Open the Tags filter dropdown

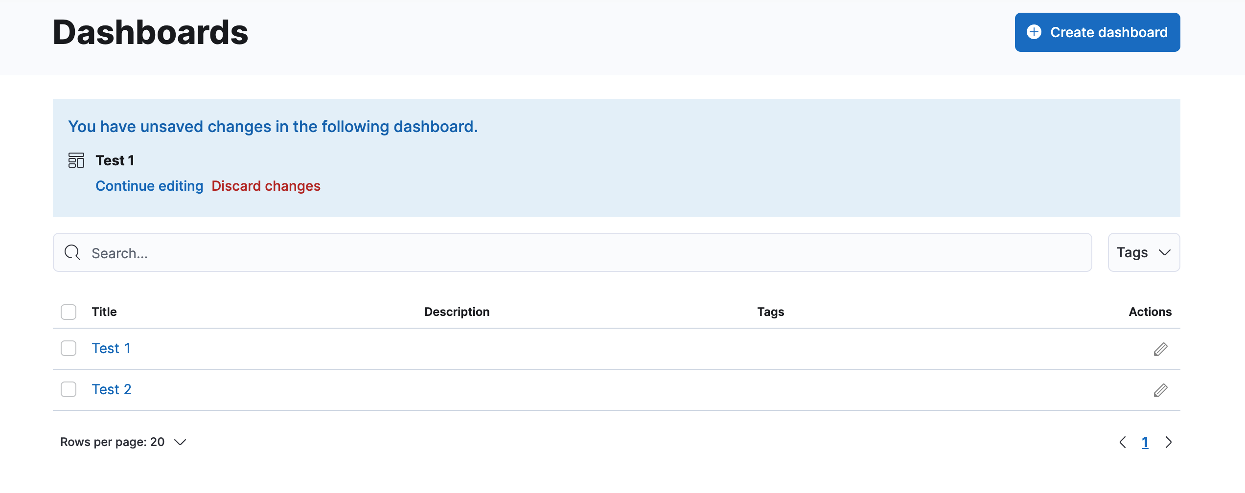point(1144,252)
